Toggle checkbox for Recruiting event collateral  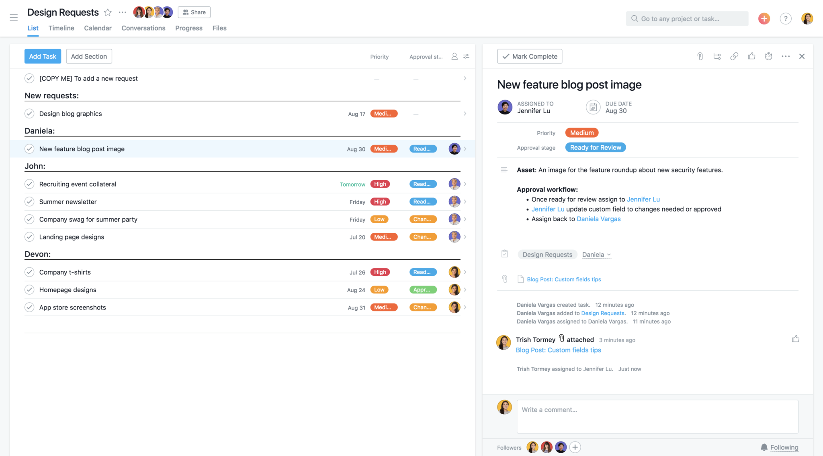[29, 183]
